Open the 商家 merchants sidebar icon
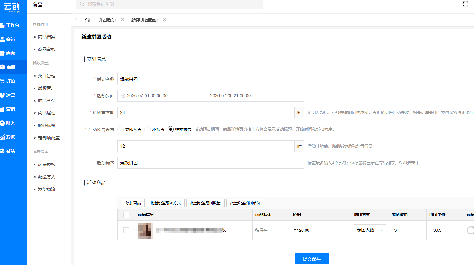The width and height of the screenshot is (474, 265). (x=2, y=53)
